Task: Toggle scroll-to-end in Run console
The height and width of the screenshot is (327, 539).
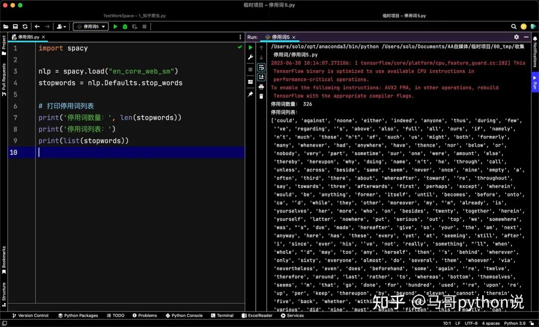Action: click(261, 77)
